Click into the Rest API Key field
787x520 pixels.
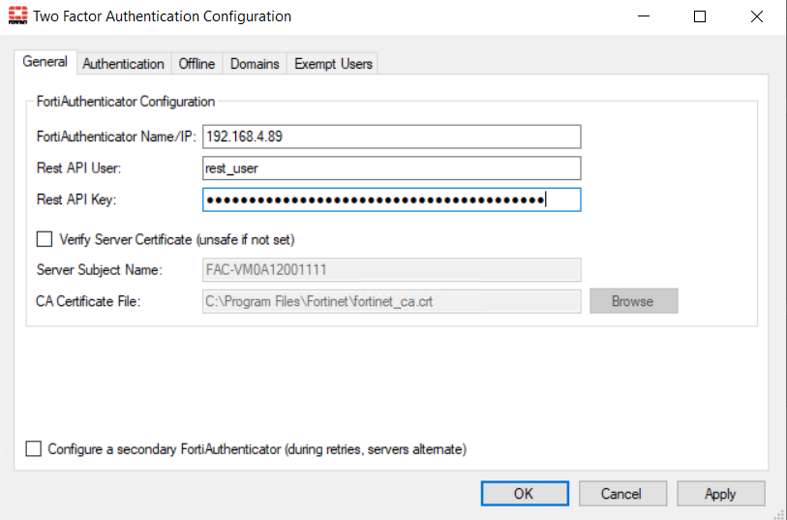click(x=391, y=199)
